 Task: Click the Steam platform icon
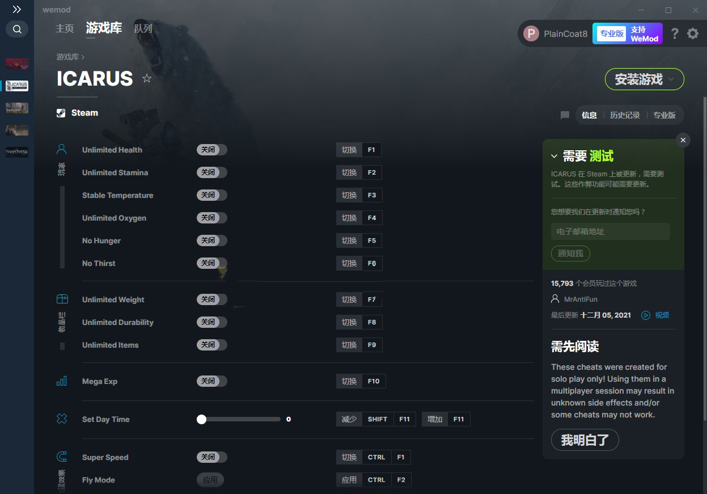[61, 113]
